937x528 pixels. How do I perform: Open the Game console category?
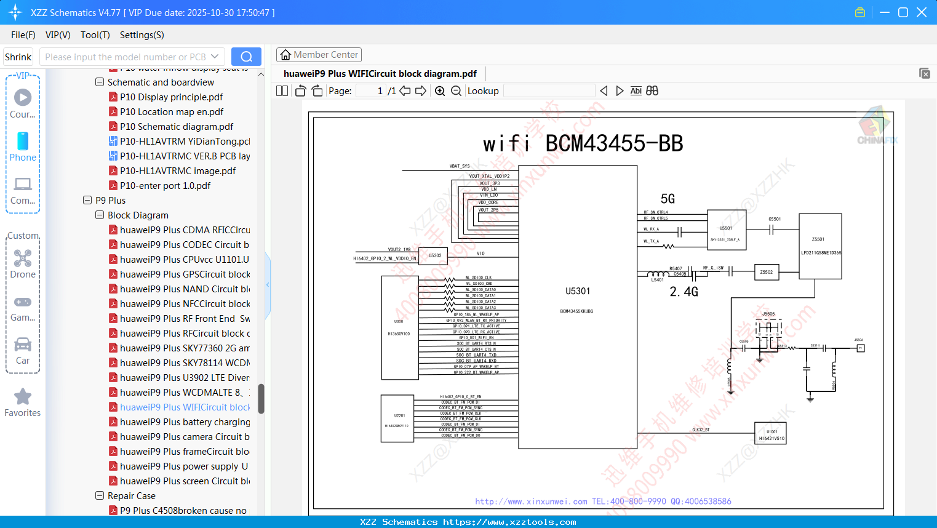click(23, 308)
